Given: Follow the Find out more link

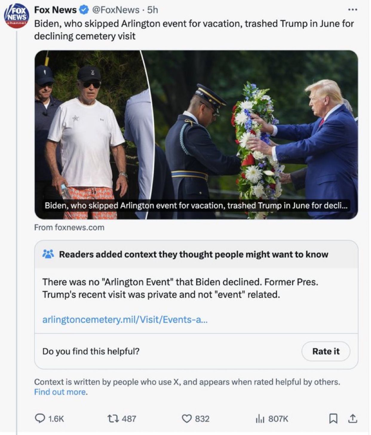Looking at the screenshot, I should click(60, 392).
